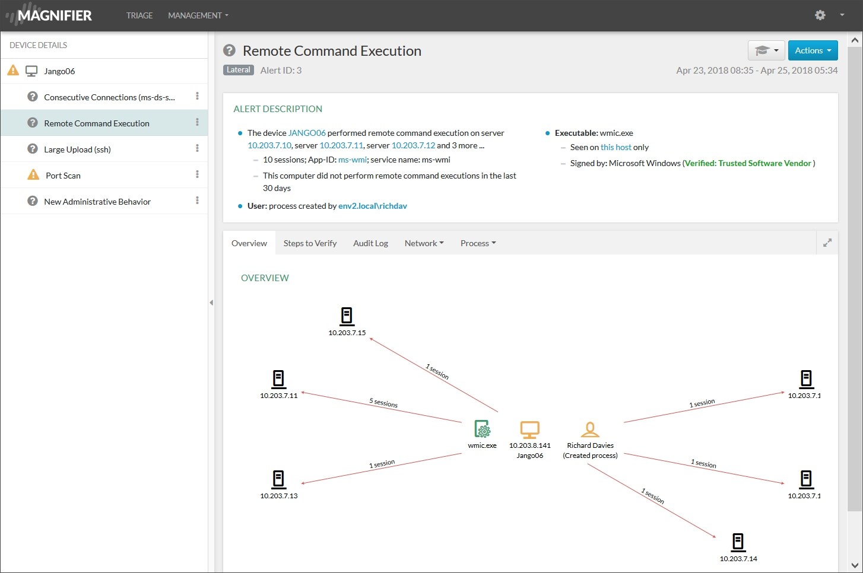This screenshot has width=863, height=573.
Task: Click the wmic.exe process icon in the graph
Action: 482,429
